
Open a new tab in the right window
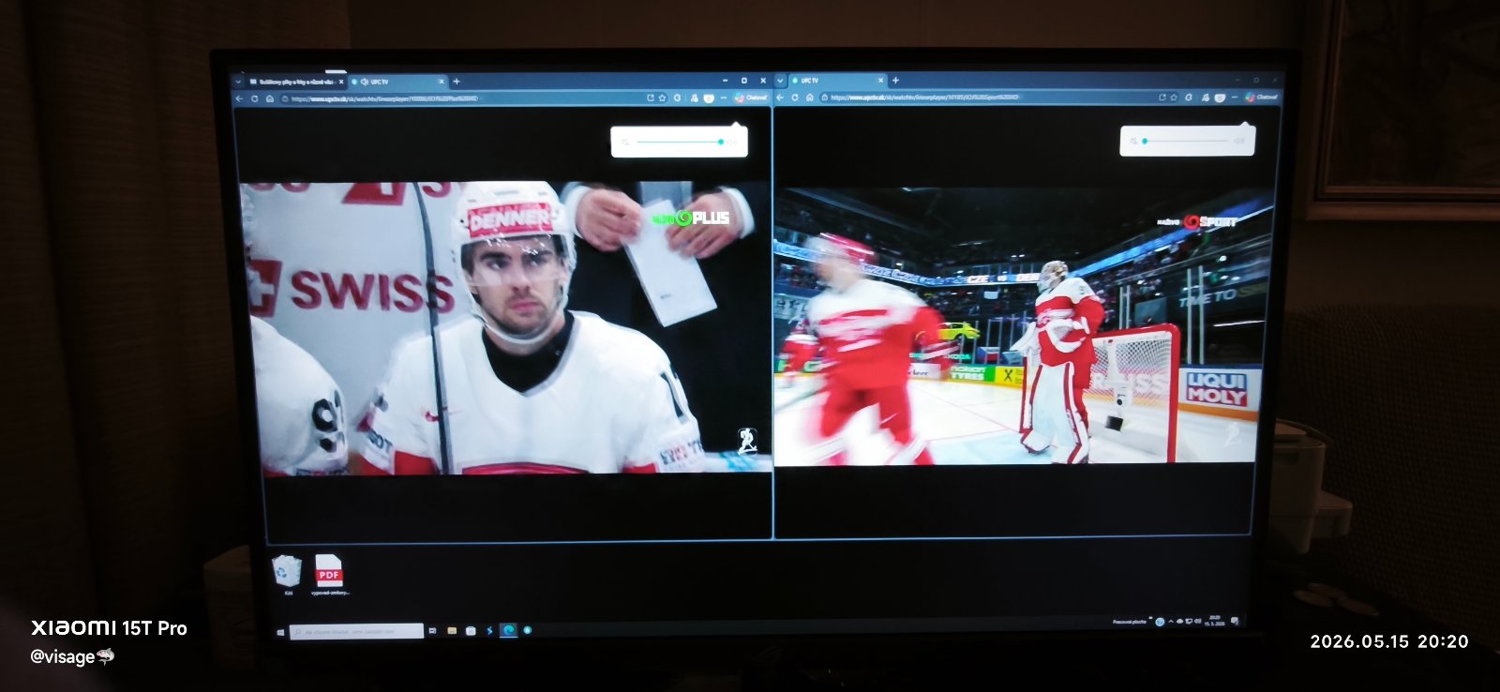895,81
